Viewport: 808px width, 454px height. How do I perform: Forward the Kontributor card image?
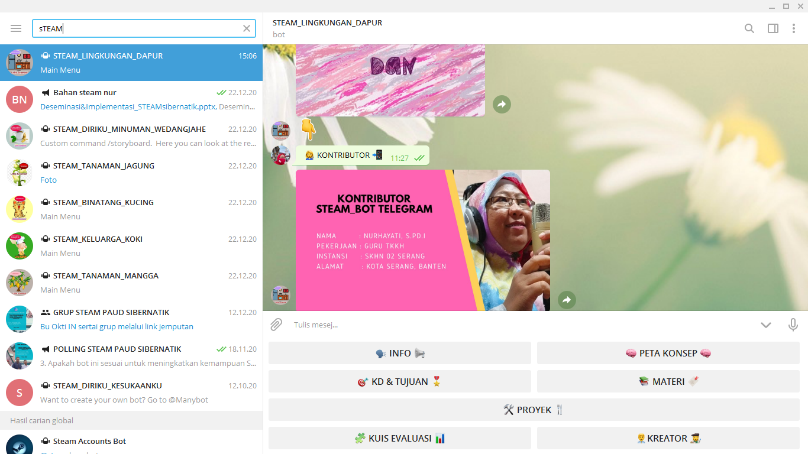tap(567, 300)
